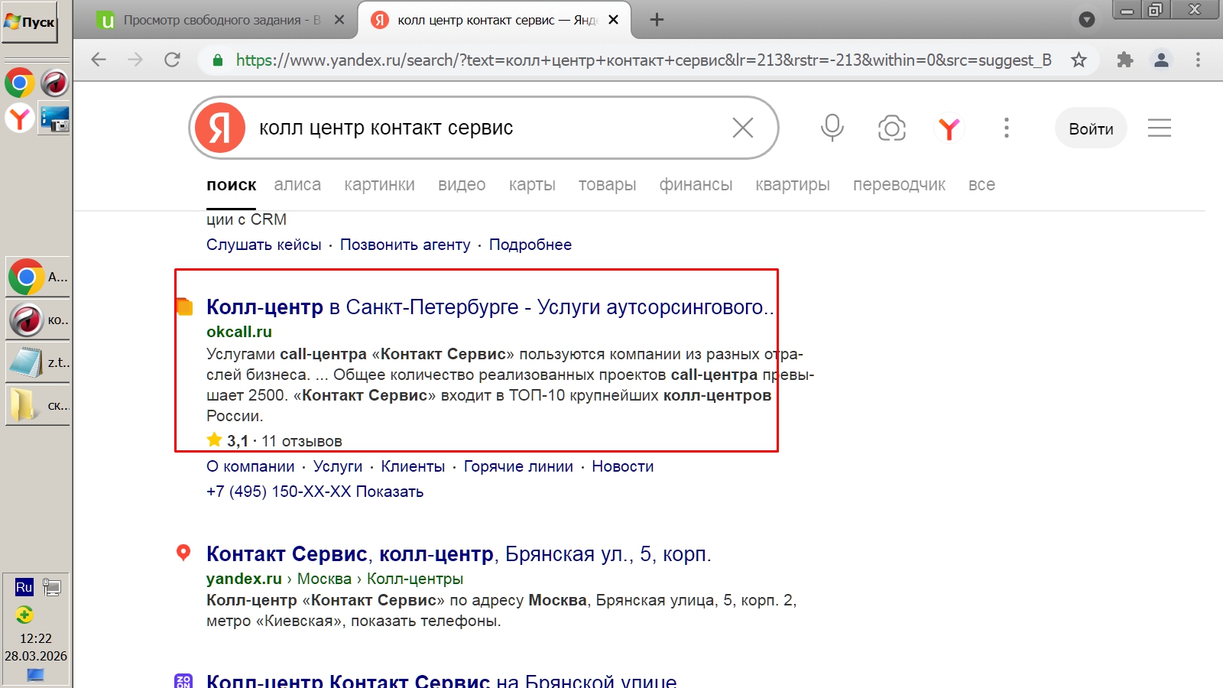Reload the page
The image size is (1223, 688).
[172, 60]
